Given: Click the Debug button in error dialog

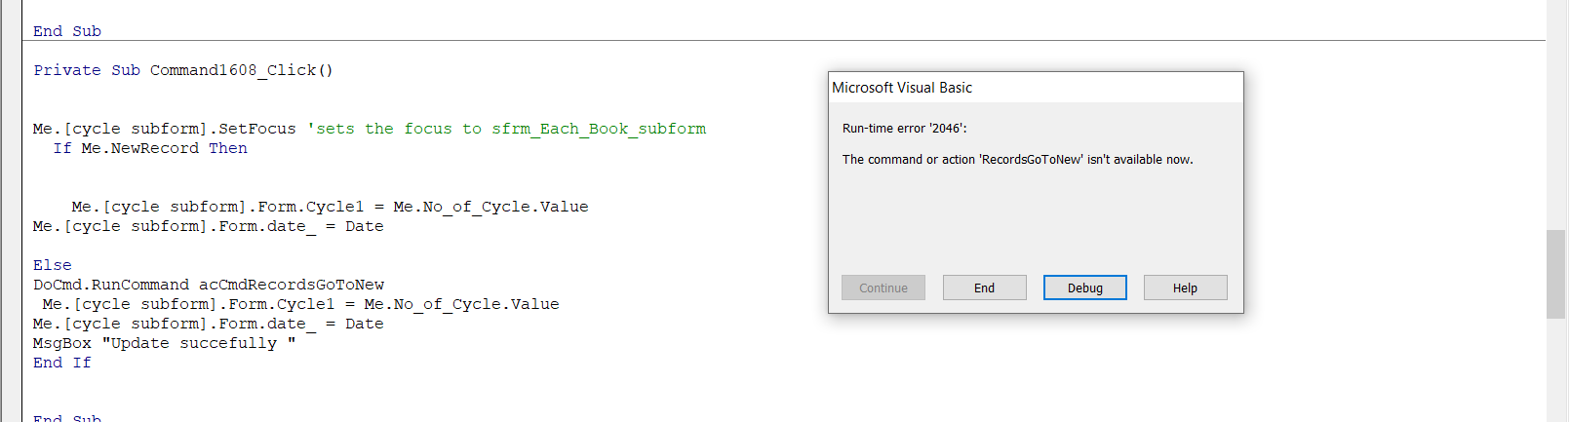Looking at the screenshot, I should click(x=1084, y=288).
